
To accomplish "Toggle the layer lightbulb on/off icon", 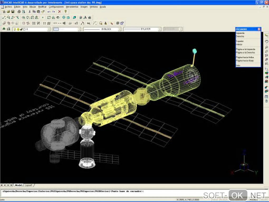I will (x=15, y=29).
